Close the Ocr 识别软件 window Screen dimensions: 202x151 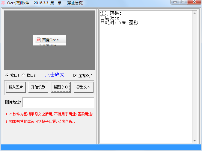click(x=194, y=2)
